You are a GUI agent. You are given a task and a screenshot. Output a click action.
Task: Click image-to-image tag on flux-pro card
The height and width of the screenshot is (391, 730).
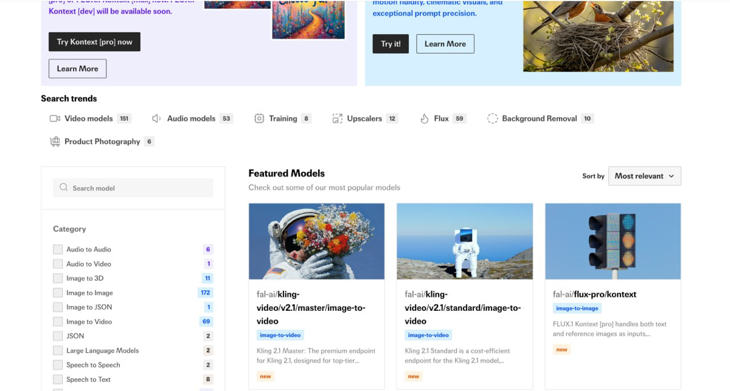pos(577,308)
